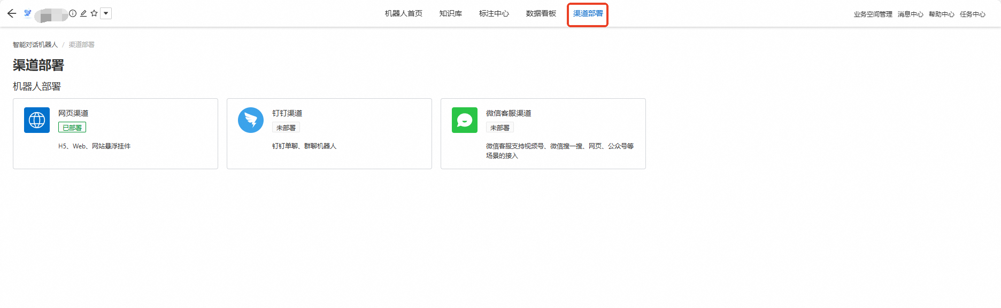
Task: Open 帮助中心 link
Action: 942,14
